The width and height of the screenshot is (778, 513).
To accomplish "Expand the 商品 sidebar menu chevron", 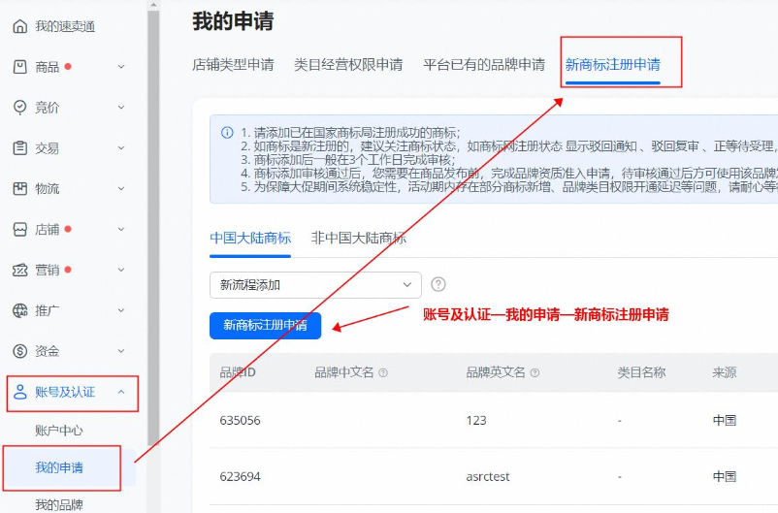I will pos(120,67).
